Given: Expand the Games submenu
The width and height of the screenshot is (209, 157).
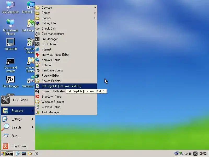Looking at the screenshot, I should pyautogui.click(x=66, y=13).
